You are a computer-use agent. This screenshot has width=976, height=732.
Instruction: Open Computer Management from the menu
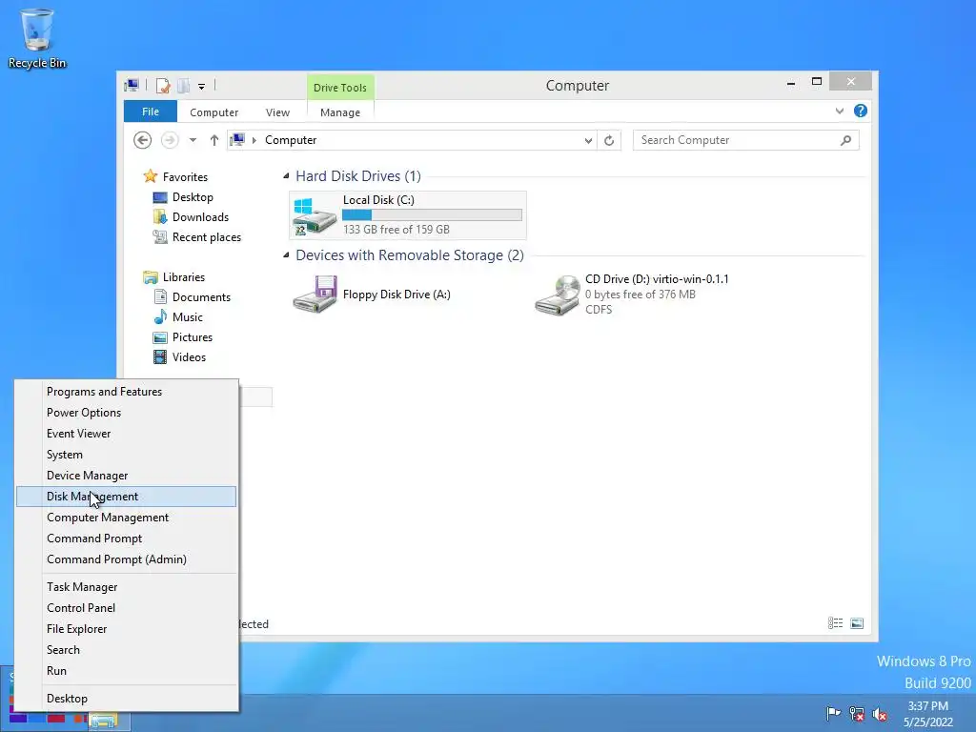pyautogui.click(x=127, y=518)
